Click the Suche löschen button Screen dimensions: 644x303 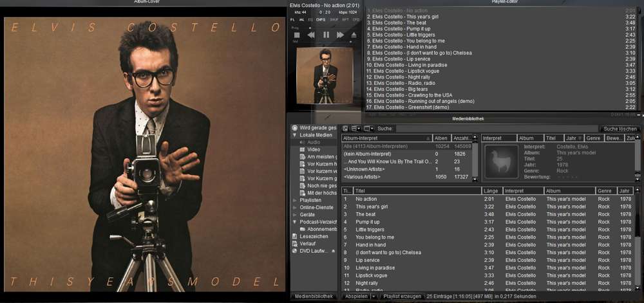coord(620,129)
